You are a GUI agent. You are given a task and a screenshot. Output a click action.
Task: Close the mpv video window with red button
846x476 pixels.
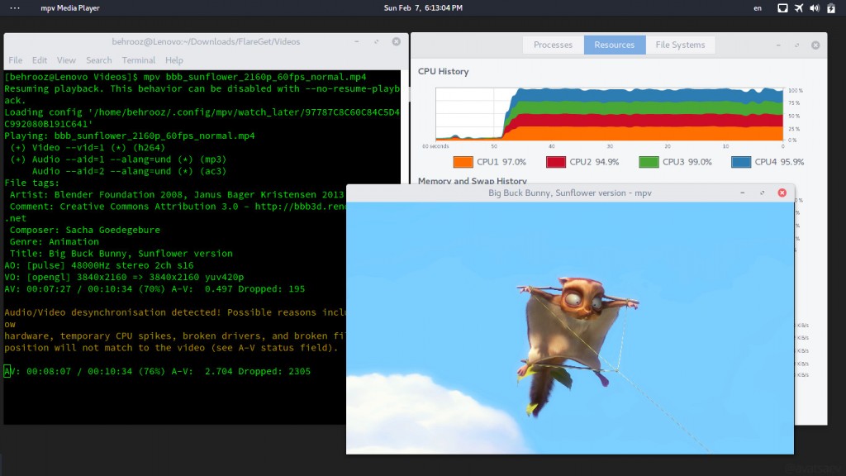click(x=782, y=193)
